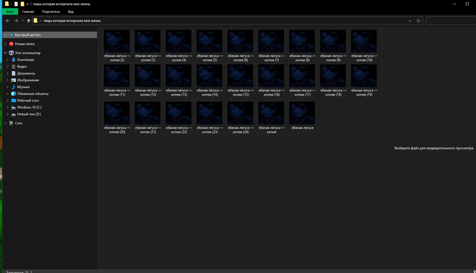This screenshot has width=476, height=273.
Task: Expand the Новая папка tree node
Action: click(5, 44)
